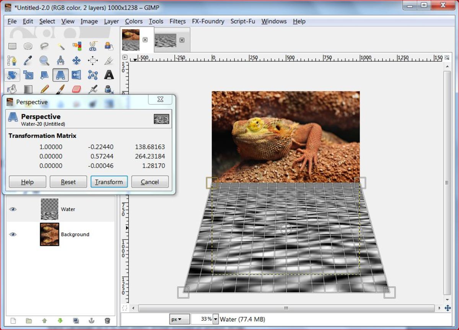Switch to the Move tool
Viewport: 459px width, 330px height.
(x=77, y=60)
